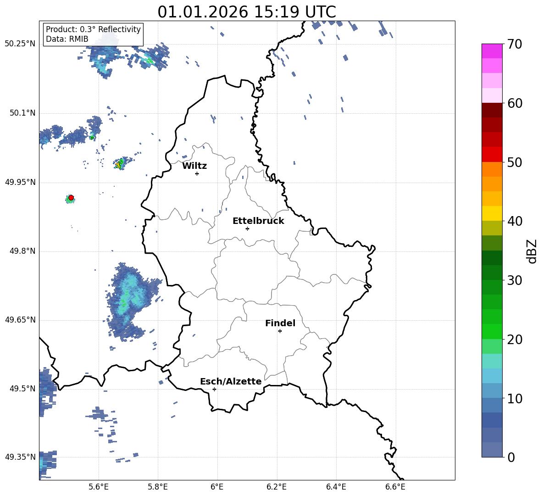
Task: Click the 49.35°N latitude label
Action: [x=20, y=457]
